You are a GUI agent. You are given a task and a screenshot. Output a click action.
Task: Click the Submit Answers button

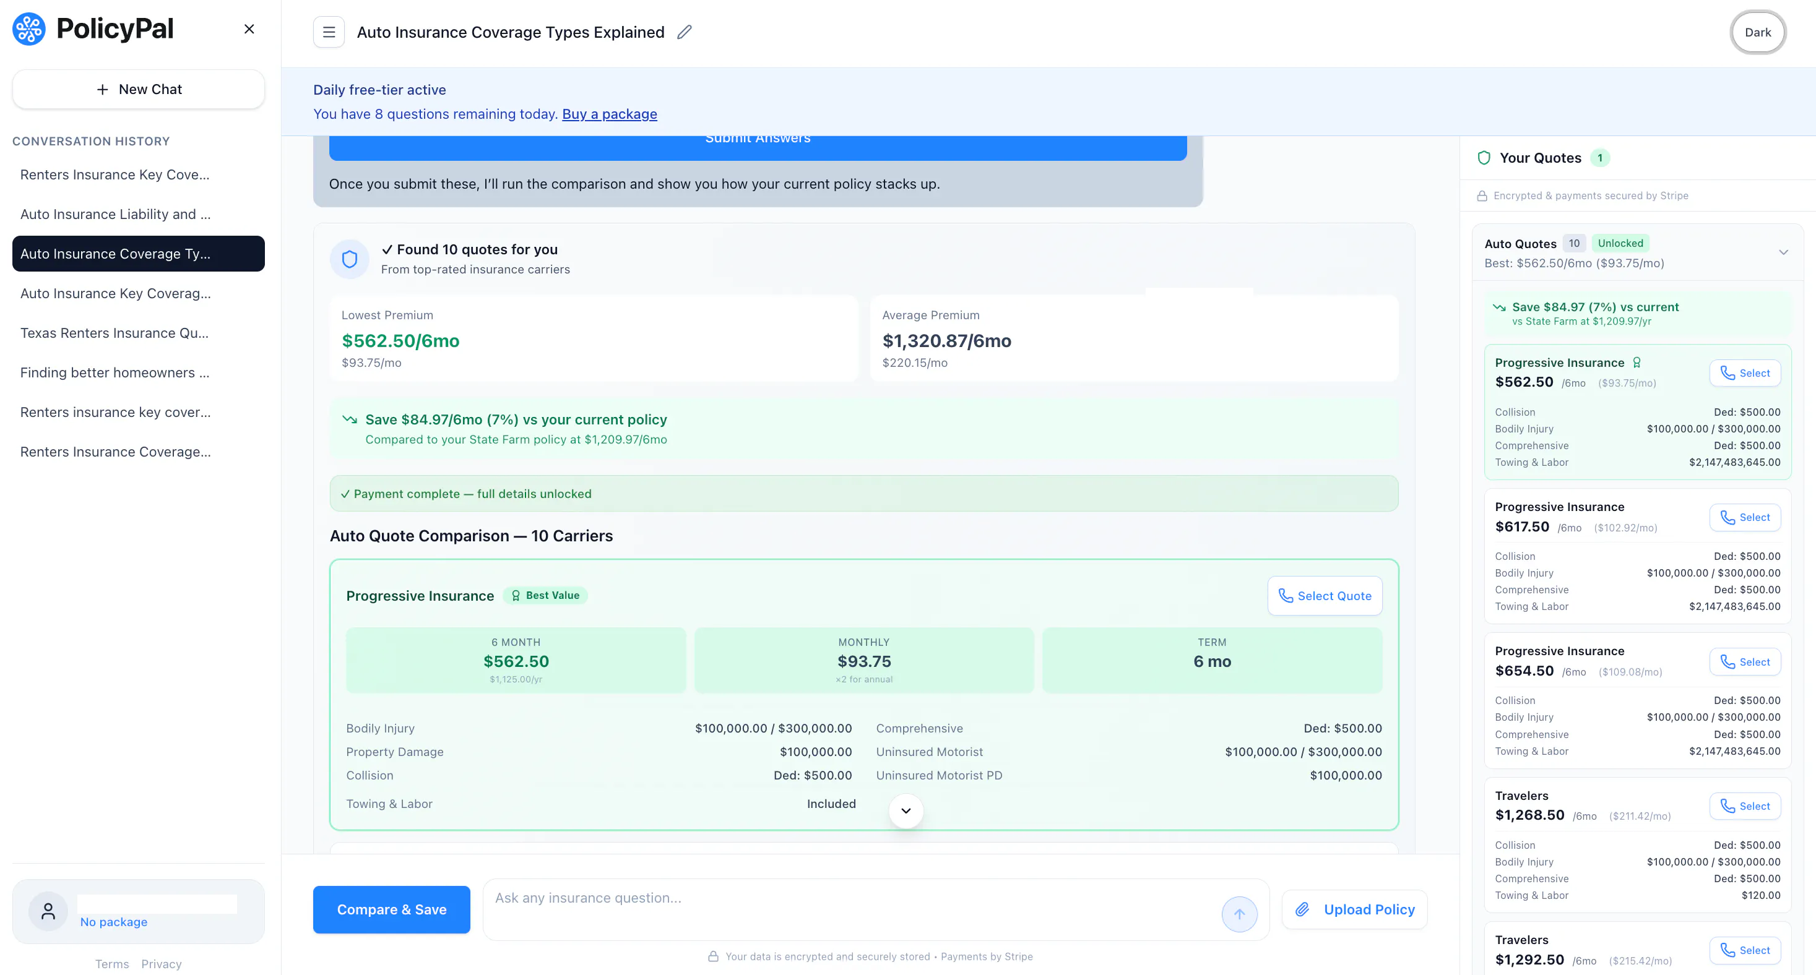[x=758, y=148]
